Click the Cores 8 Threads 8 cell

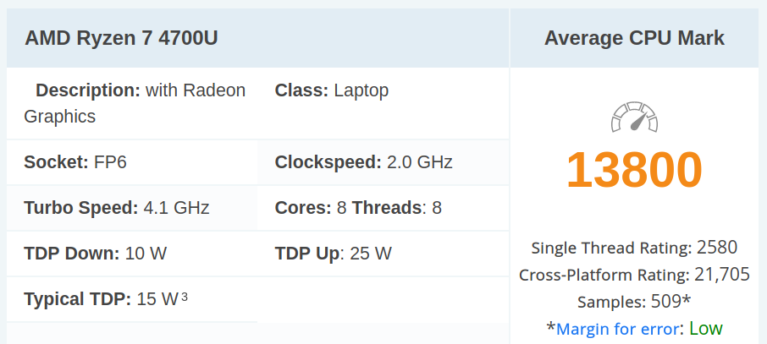point(358,208)
